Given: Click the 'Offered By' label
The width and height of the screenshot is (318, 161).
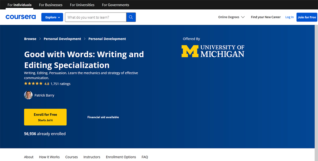Looking at the screenshot, I should click(191, 39).
